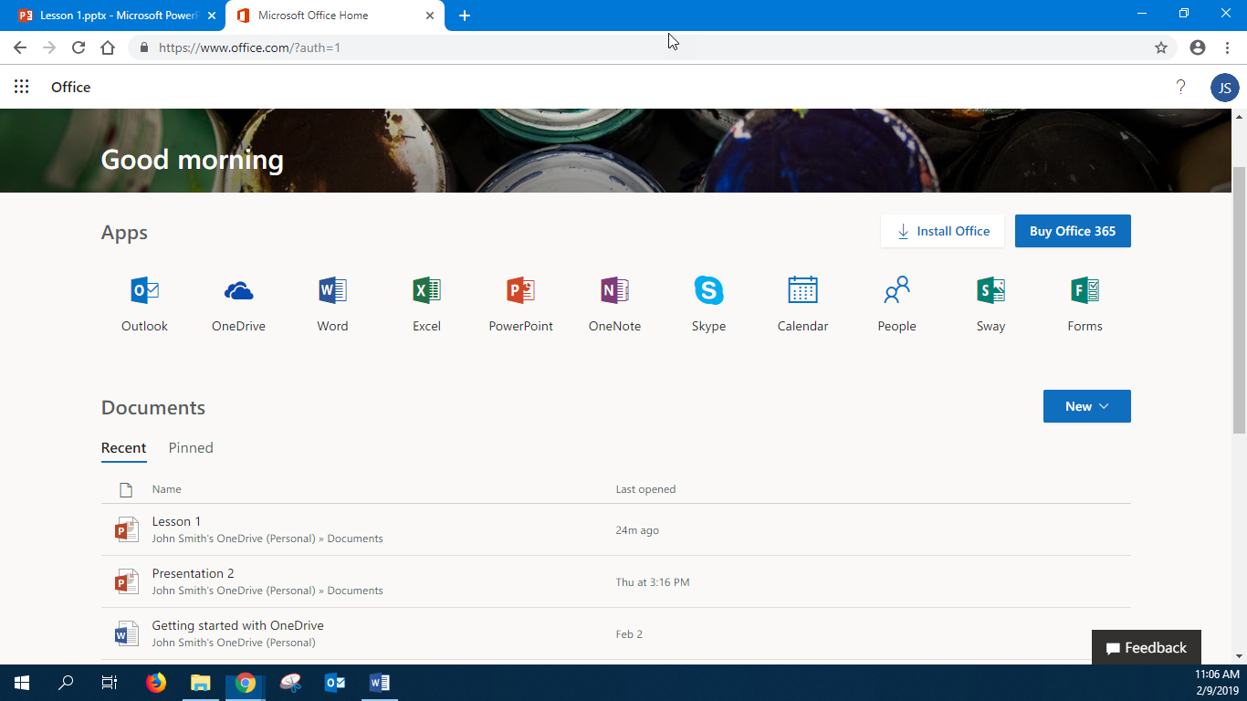Go forward in the browser
1247x701 pixels.
click(49, 47)
